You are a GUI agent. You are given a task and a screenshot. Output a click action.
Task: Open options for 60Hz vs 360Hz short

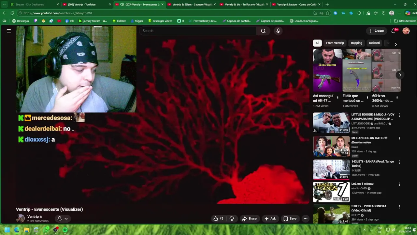[397, 97]
